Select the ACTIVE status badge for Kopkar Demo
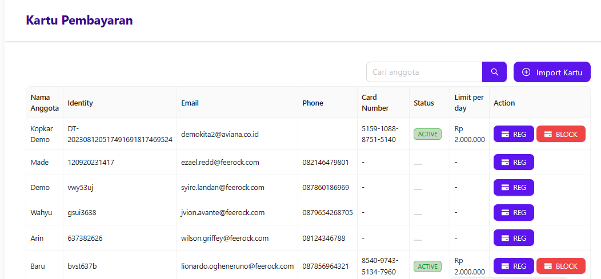The image size is (601, 279). [427, 134]
